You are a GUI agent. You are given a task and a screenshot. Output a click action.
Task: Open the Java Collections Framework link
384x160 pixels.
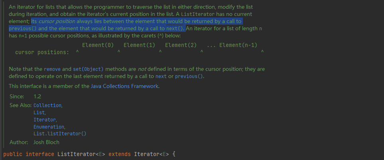(x=124, y=86)
